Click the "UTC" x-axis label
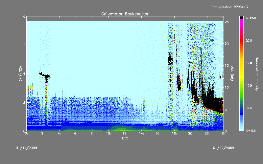This screenshot has height=164, width=263. pyautogui.click(x=125, y=138)
